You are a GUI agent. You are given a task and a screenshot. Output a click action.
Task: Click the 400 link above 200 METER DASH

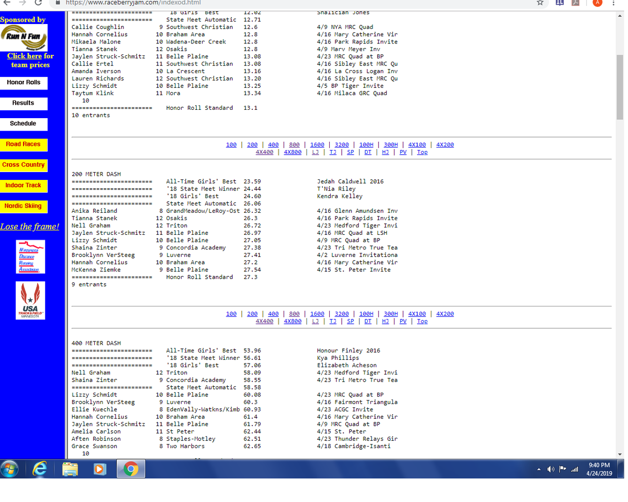273,145
